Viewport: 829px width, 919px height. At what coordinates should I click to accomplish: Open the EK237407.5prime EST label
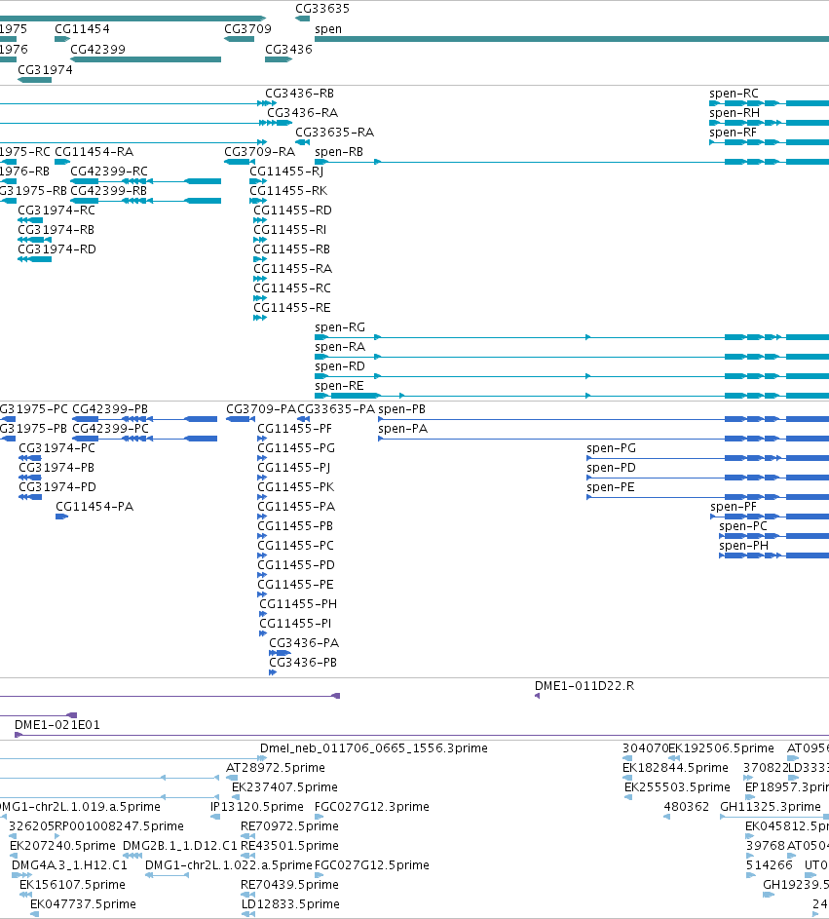284,787
